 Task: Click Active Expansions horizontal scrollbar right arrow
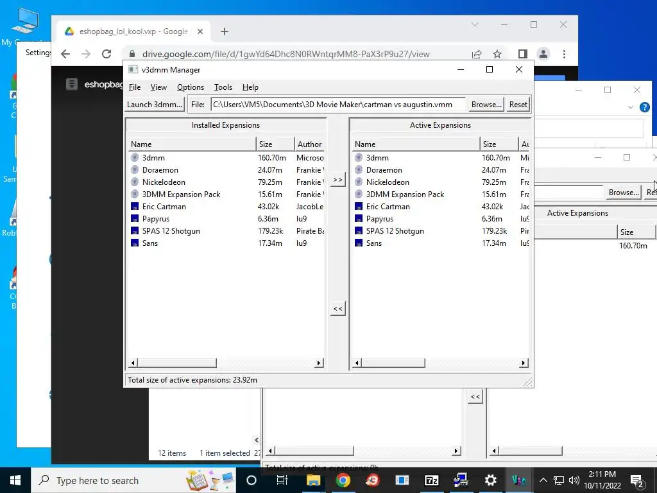click(524, 363)
